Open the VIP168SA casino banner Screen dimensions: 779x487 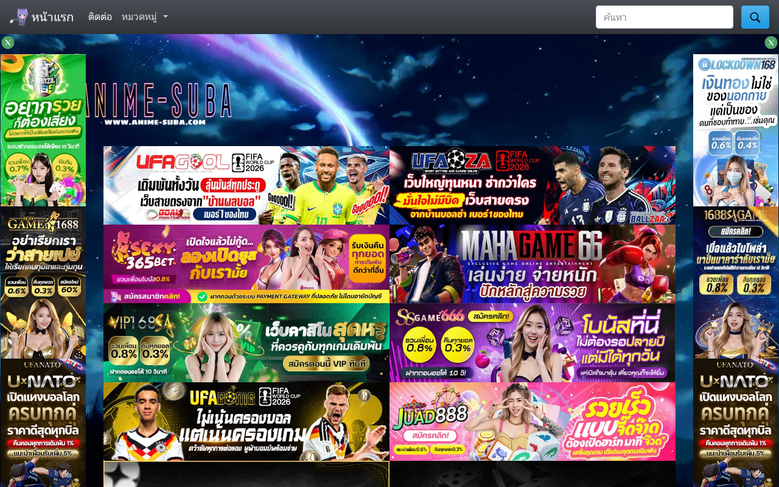tap(246, 343)
